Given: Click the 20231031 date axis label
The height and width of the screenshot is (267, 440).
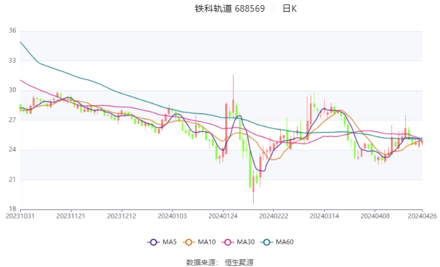Looking at the screenshot, I should point(20,216).
